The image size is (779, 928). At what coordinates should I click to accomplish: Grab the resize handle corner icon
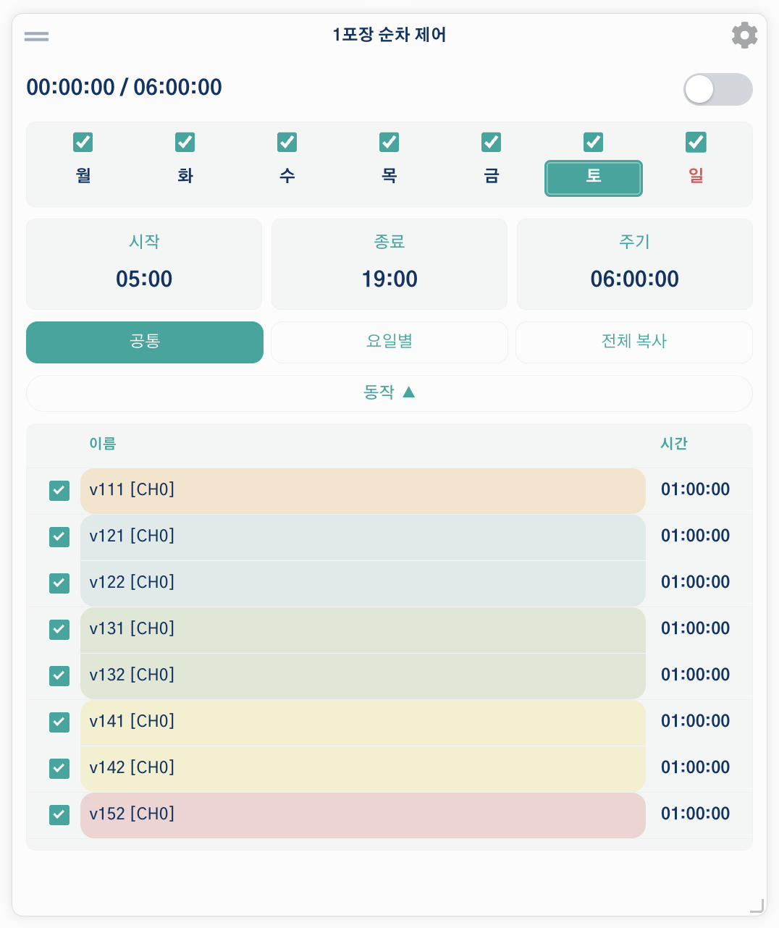(x=757, y=905)
